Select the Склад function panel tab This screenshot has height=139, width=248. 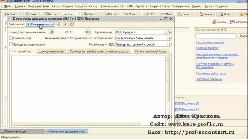pos(111,14)
